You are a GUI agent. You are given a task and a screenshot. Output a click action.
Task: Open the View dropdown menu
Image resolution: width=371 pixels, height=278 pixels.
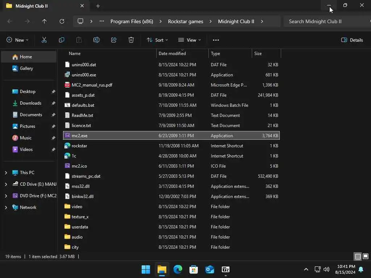[x=189, y=40]
